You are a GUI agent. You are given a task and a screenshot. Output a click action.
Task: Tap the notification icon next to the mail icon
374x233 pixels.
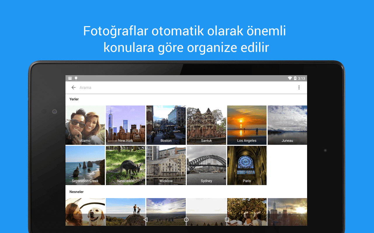(x=76, y=78)
